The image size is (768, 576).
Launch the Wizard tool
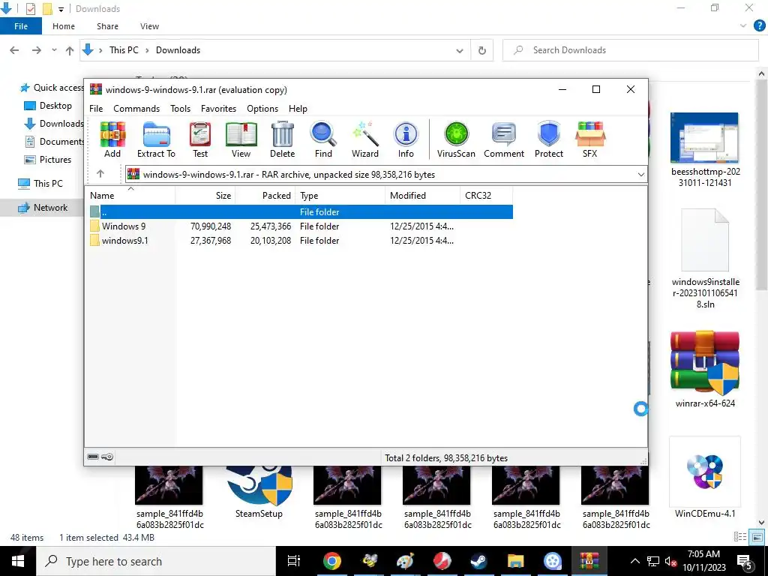pyautogui.click(x=365, y=139)
